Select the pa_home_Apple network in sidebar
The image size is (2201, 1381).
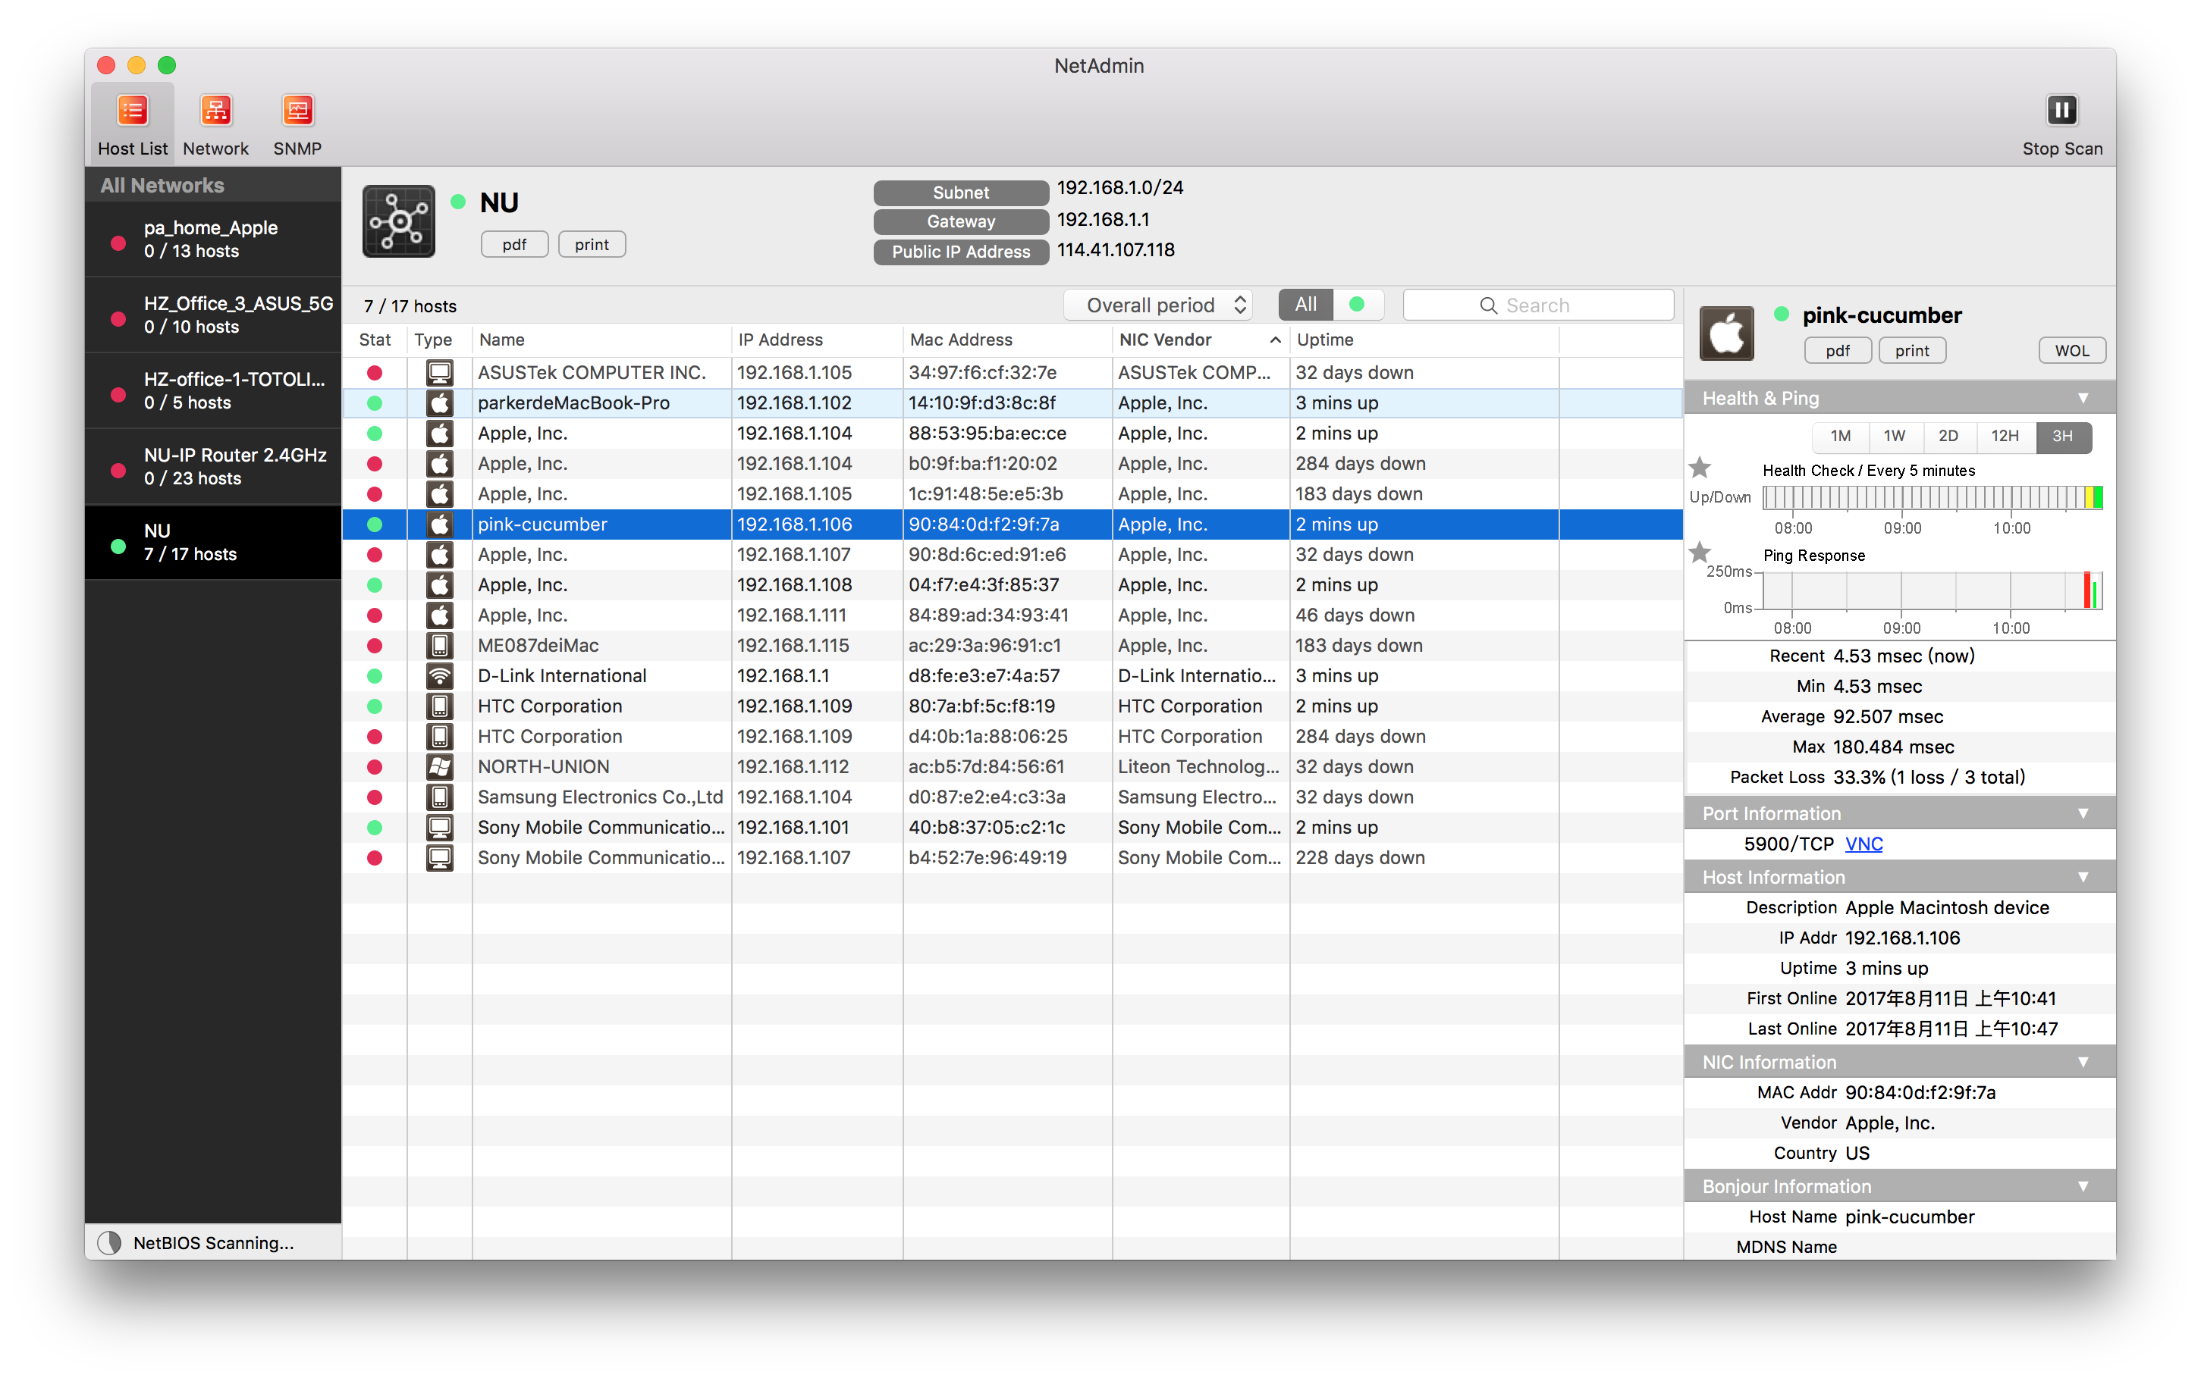[212, 240]
